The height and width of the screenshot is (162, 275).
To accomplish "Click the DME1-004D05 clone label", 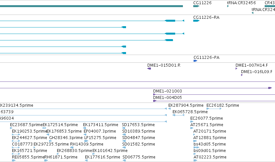I will (x=167, y=98).
